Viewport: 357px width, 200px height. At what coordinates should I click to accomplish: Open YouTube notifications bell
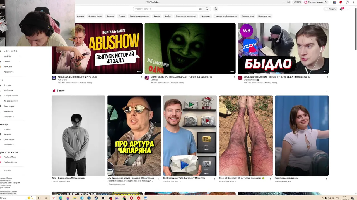[341, 9]
